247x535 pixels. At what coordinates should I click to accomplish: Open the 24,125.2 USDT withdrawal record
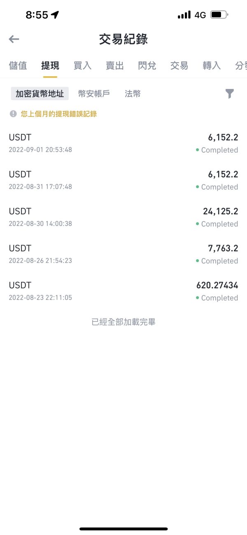click(123, 217)
